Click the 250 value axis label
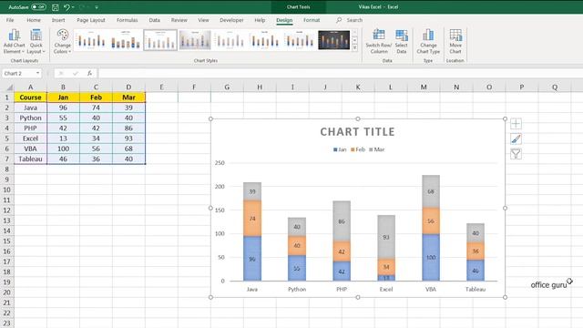This screenshot has width=583, height=328. coord(220,163)
